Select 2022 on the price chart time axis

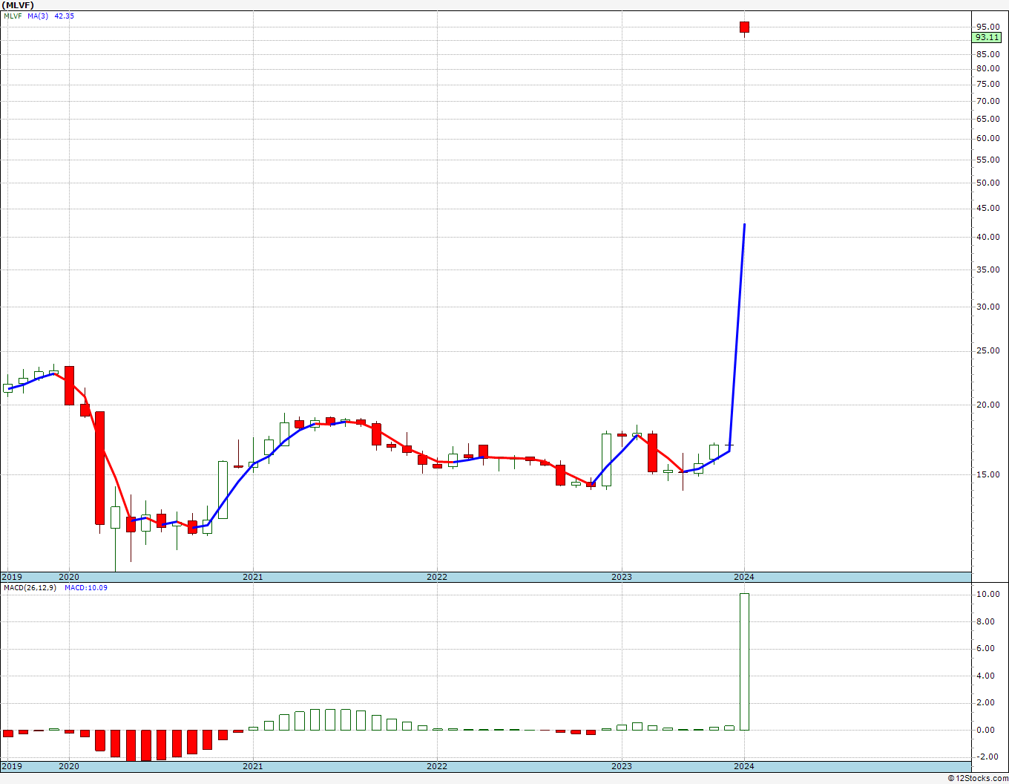(x=437, y=577)
